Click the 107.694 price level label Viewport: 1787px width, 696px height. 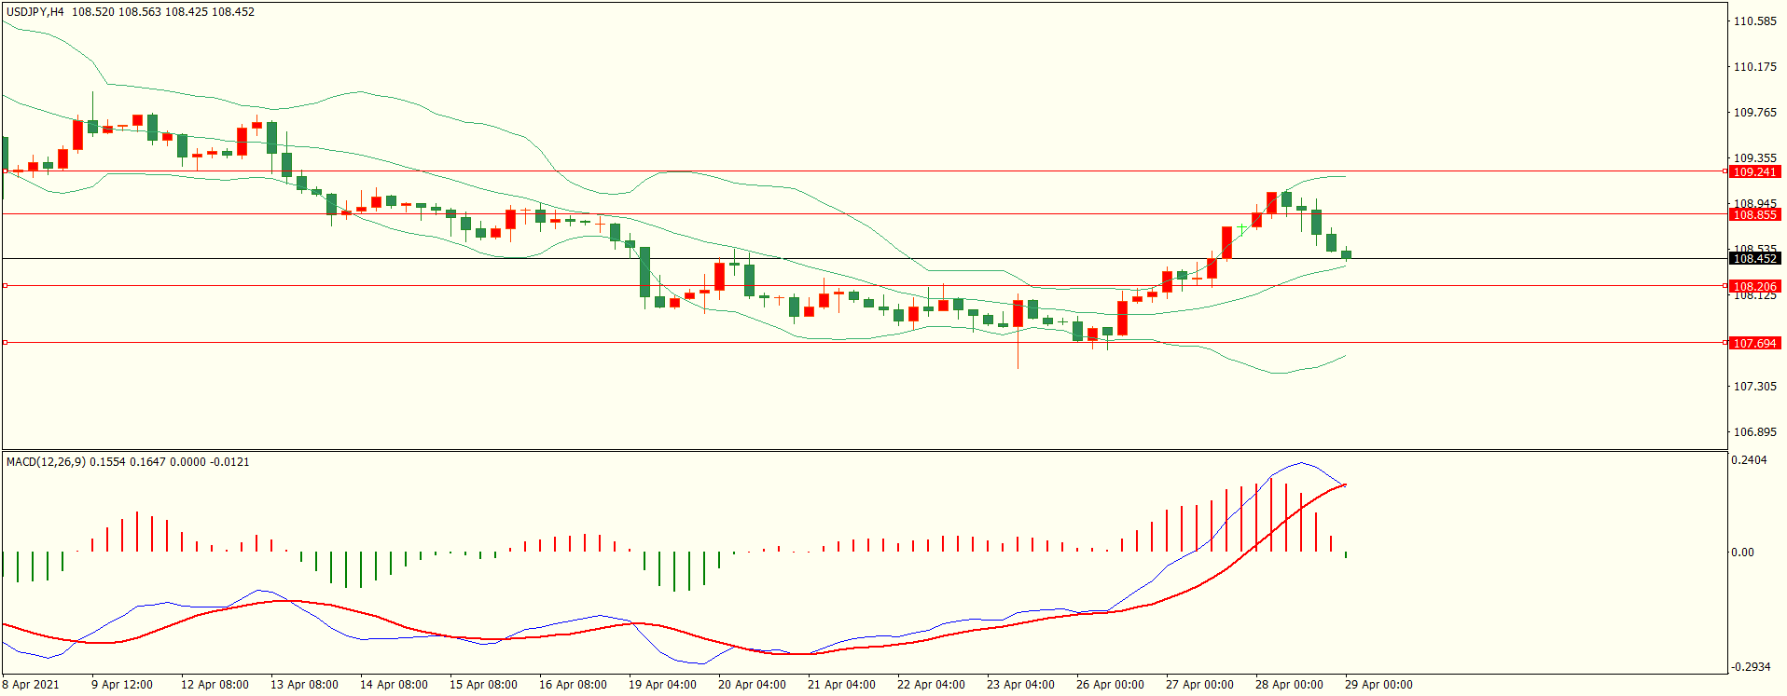(1754, 344)
